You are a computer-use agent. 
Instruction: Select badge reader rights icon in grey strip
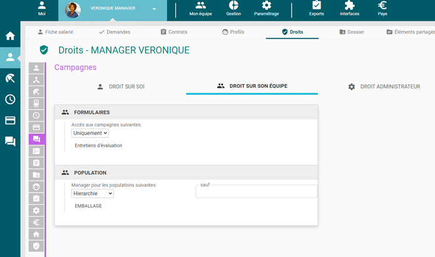pyautogui.click(x=36, y=103)
